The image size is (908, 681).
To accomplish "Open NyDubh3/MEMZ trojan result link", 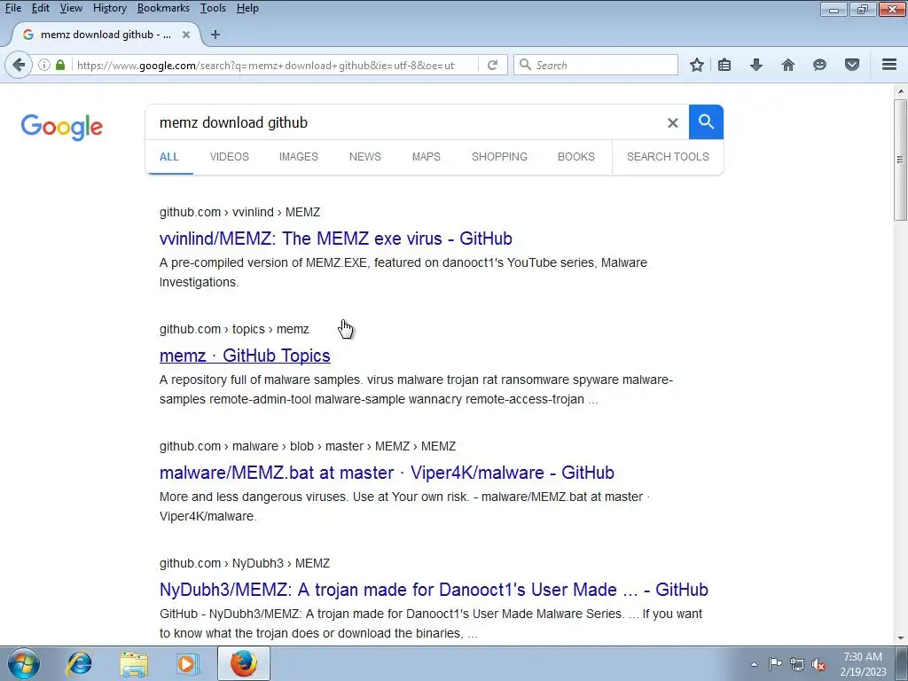I will 434,590.
